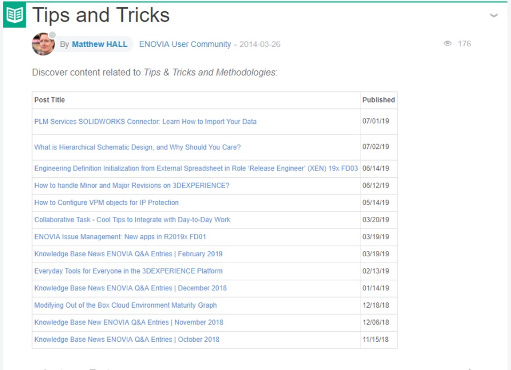
Task: Open the February 2019 Q&A Entries post
Action: click(x=128, y=254)
